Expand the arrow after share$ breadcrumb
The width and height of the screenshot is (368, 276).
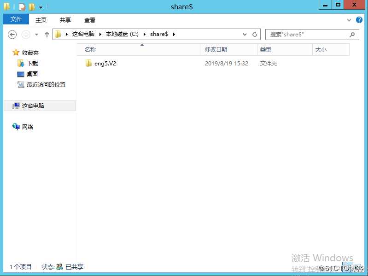point(174,34)
